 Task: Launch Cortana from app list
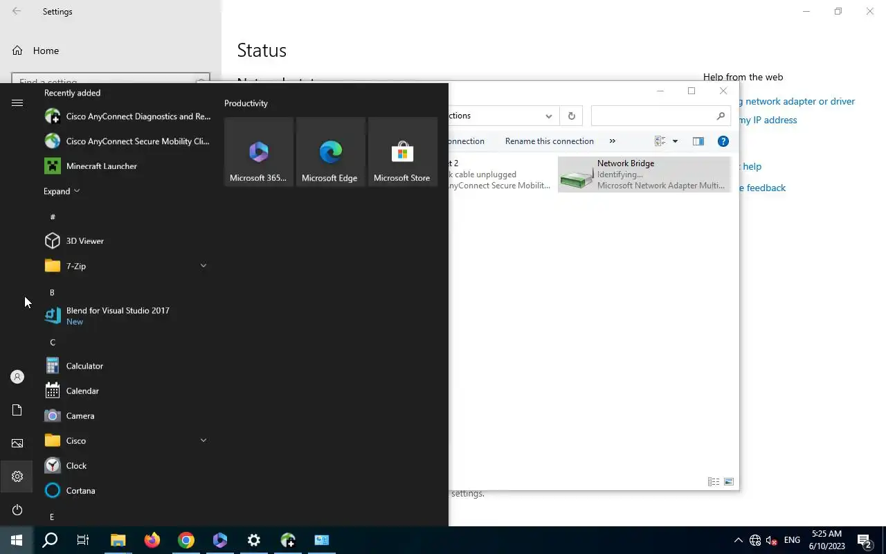[127, 490]
